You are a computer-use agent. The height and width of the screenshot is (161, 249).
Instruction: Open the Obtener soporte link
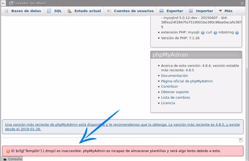click(175, 92)
